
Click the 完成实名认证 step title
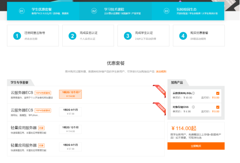(x=88, y=33)
